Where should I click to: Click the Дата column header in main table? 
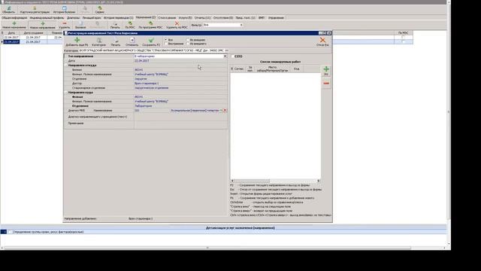(x=11, y=33)
